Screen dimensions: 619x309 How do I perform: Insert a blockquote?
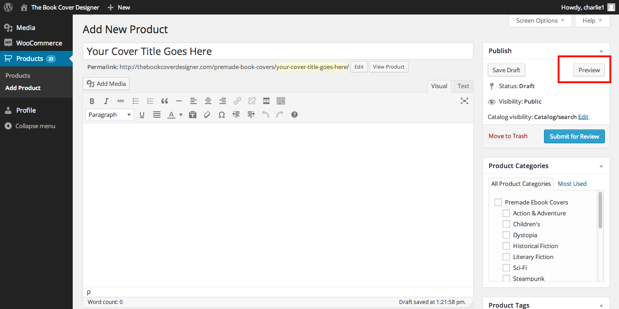pos(165,101)
